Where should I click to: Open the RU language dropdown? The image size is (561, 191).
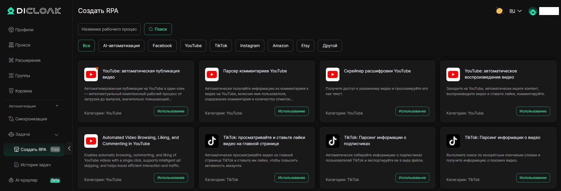point(515,11)
